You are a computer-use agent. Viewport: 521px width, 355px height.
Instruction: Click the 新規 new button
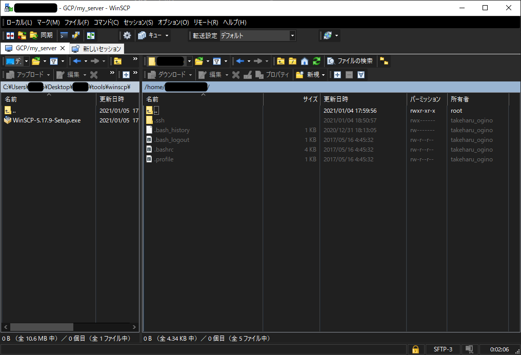[x=308, y=75]
